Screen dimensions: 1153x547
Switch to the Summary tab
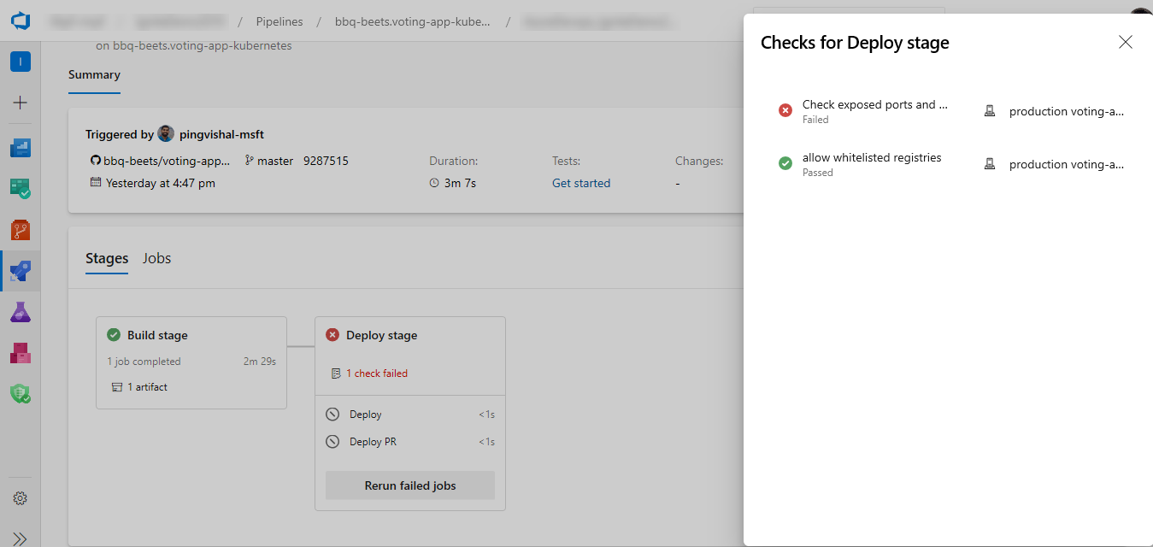click(94, 74)
